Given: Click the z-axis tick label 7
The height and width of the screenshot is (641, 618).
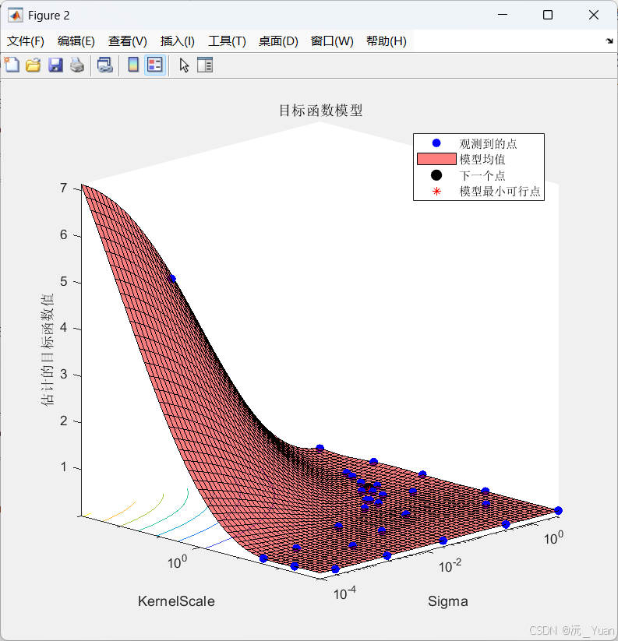Looking at the screenshot, I should coord(64,188).
